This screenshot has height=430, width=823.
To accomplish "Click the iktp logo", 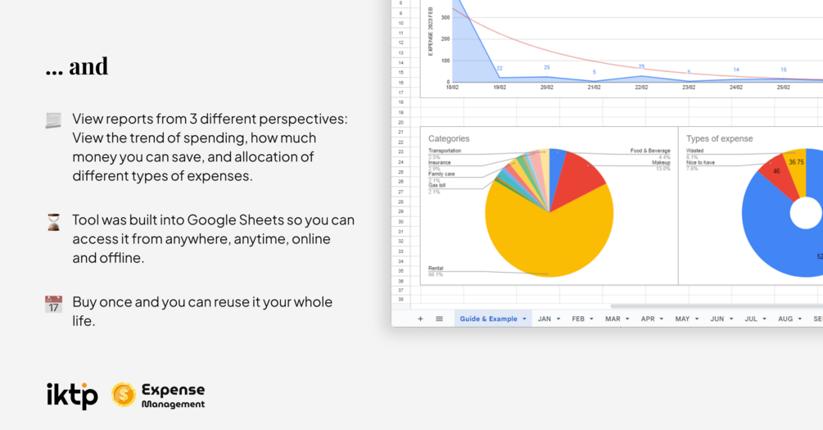I will tap(72, 396).
